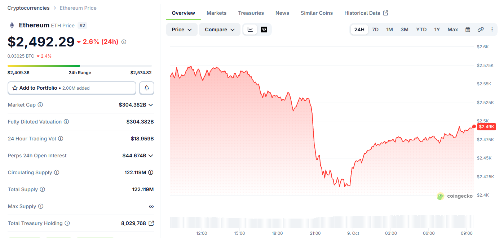
Task: Show info for 24h price change
Action: click(x=124, y=42)
